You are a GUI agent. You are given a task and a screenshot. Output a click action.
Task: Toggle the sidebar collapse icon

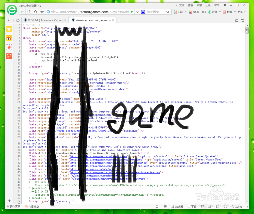[9, 20]
